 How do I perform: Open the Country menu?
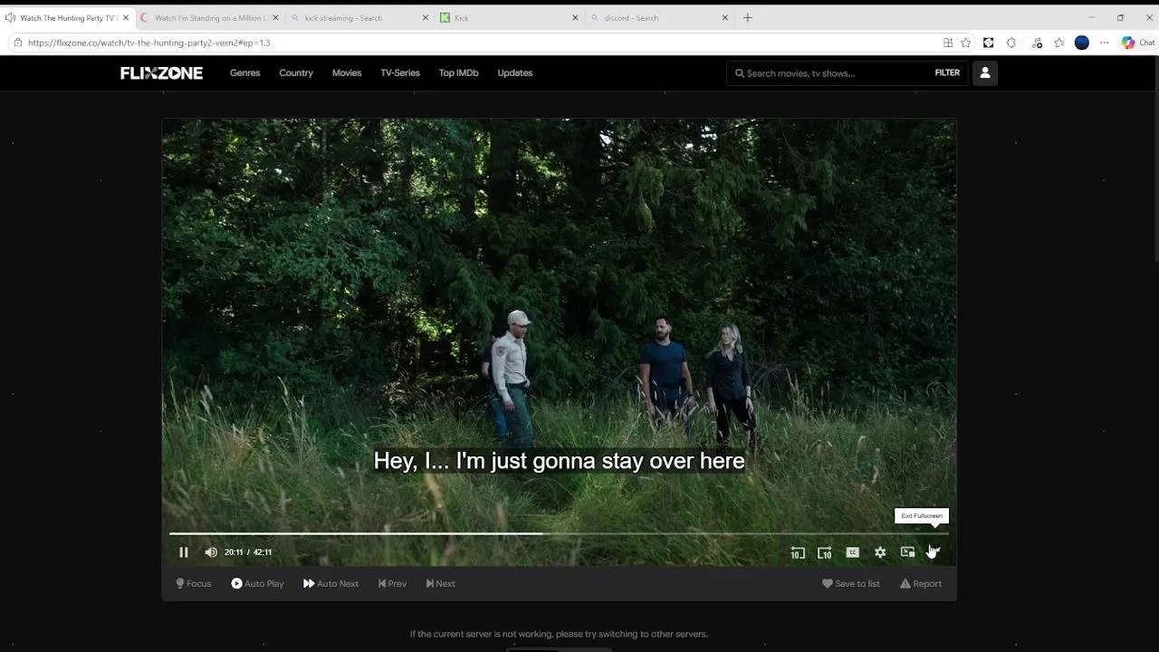tap(296, 73)
